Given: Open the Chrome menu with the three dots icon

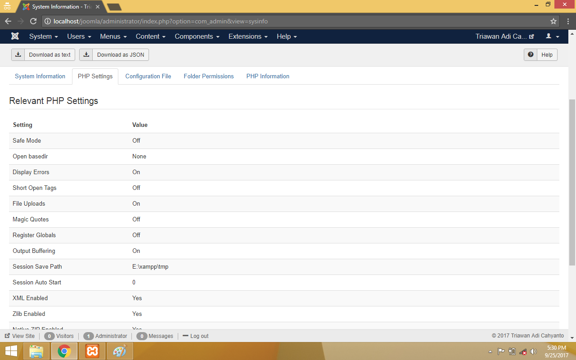Looking at the screenshot, I should pyautogui.click(x=567, y=21).
